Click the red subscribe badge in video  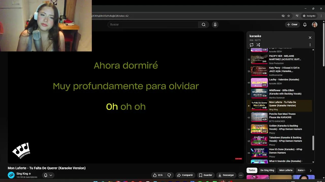[238, 159]
